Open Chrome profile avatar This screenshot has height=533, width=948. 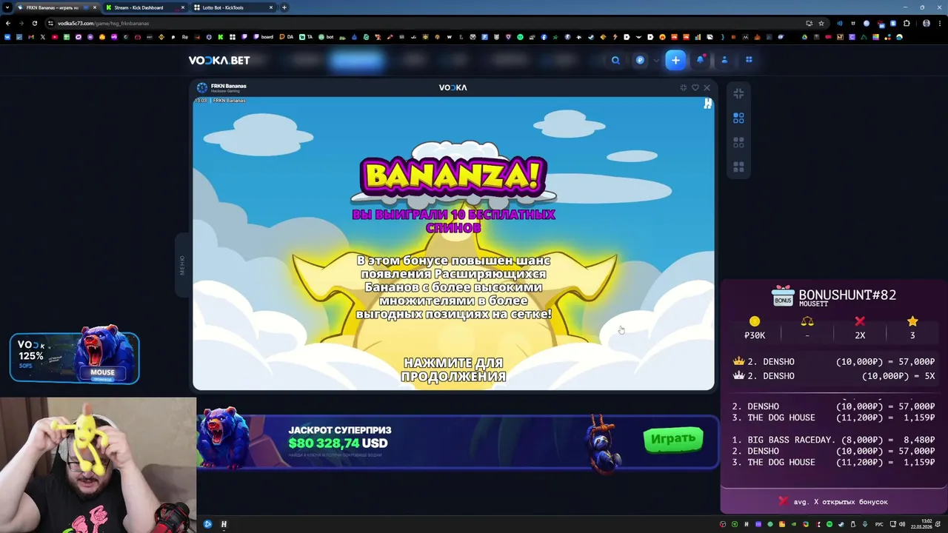(x=927, y=23)
